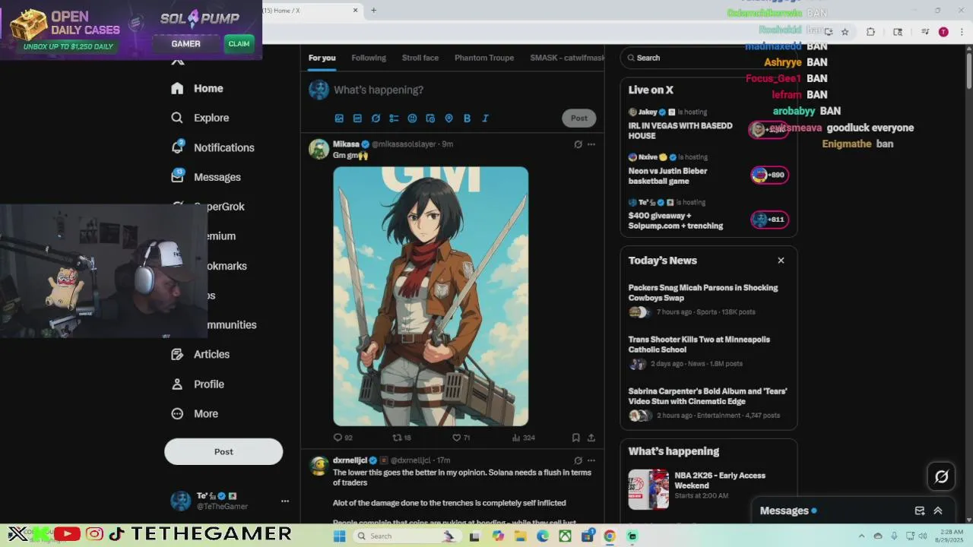Open Chrome from the taskbar
Image resolution: width=973 pixels, height=547 pixels.
(610, 536)
